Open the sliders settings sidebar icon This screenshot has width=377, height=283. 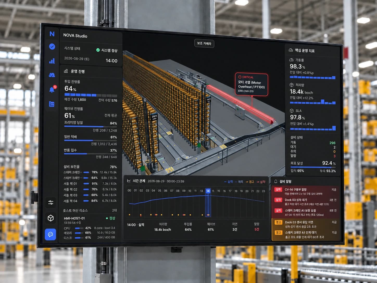pos(51,202)
